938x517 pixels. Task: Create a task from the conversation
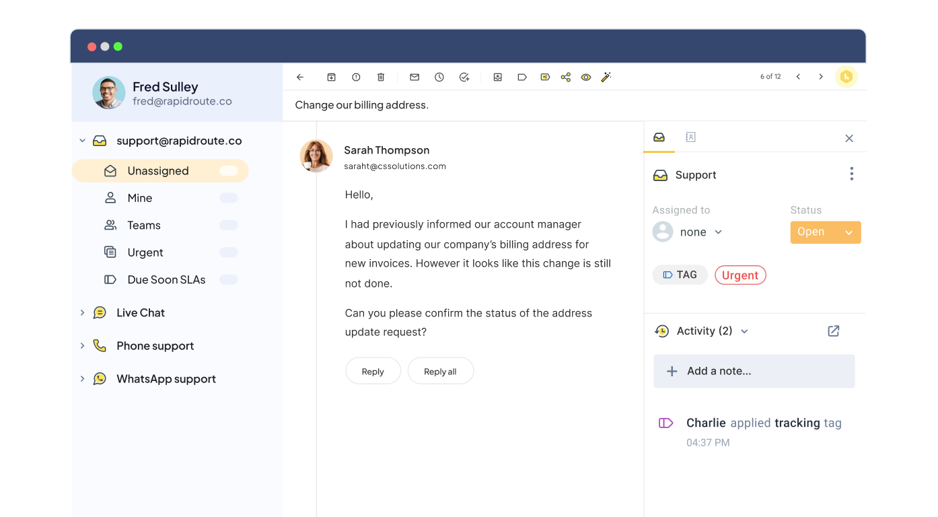464,77
